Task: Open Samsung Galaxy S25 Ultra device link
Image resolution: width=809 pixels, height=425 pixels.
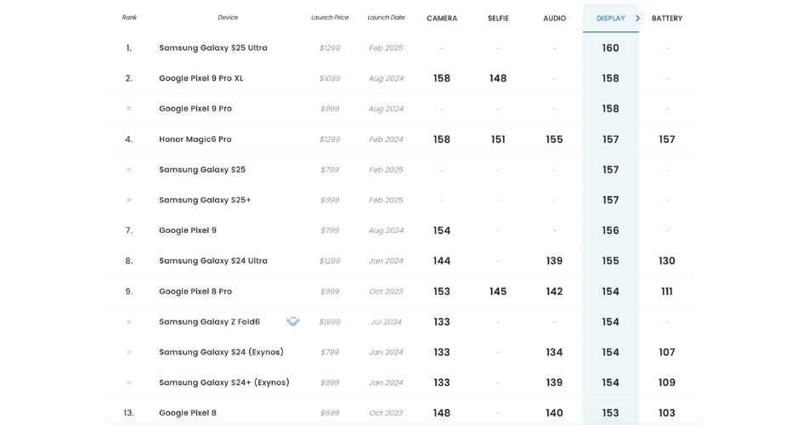Action: click(213, 48)
